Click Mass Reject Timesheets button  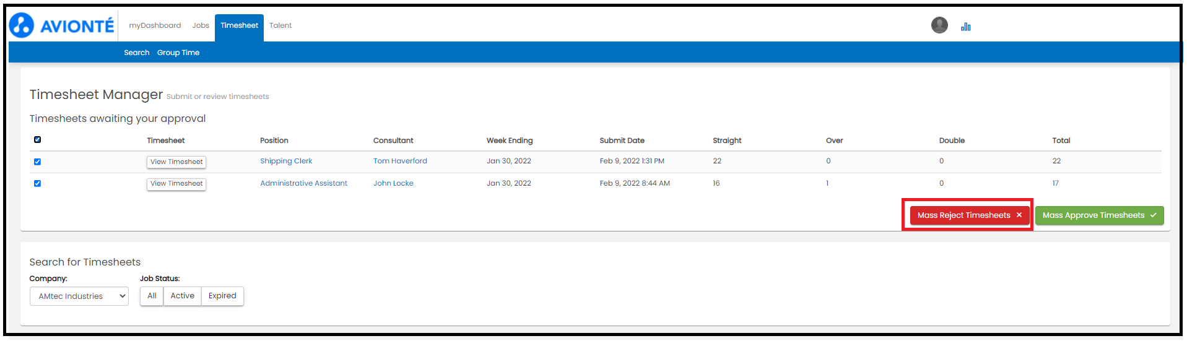tap(970, 215)
